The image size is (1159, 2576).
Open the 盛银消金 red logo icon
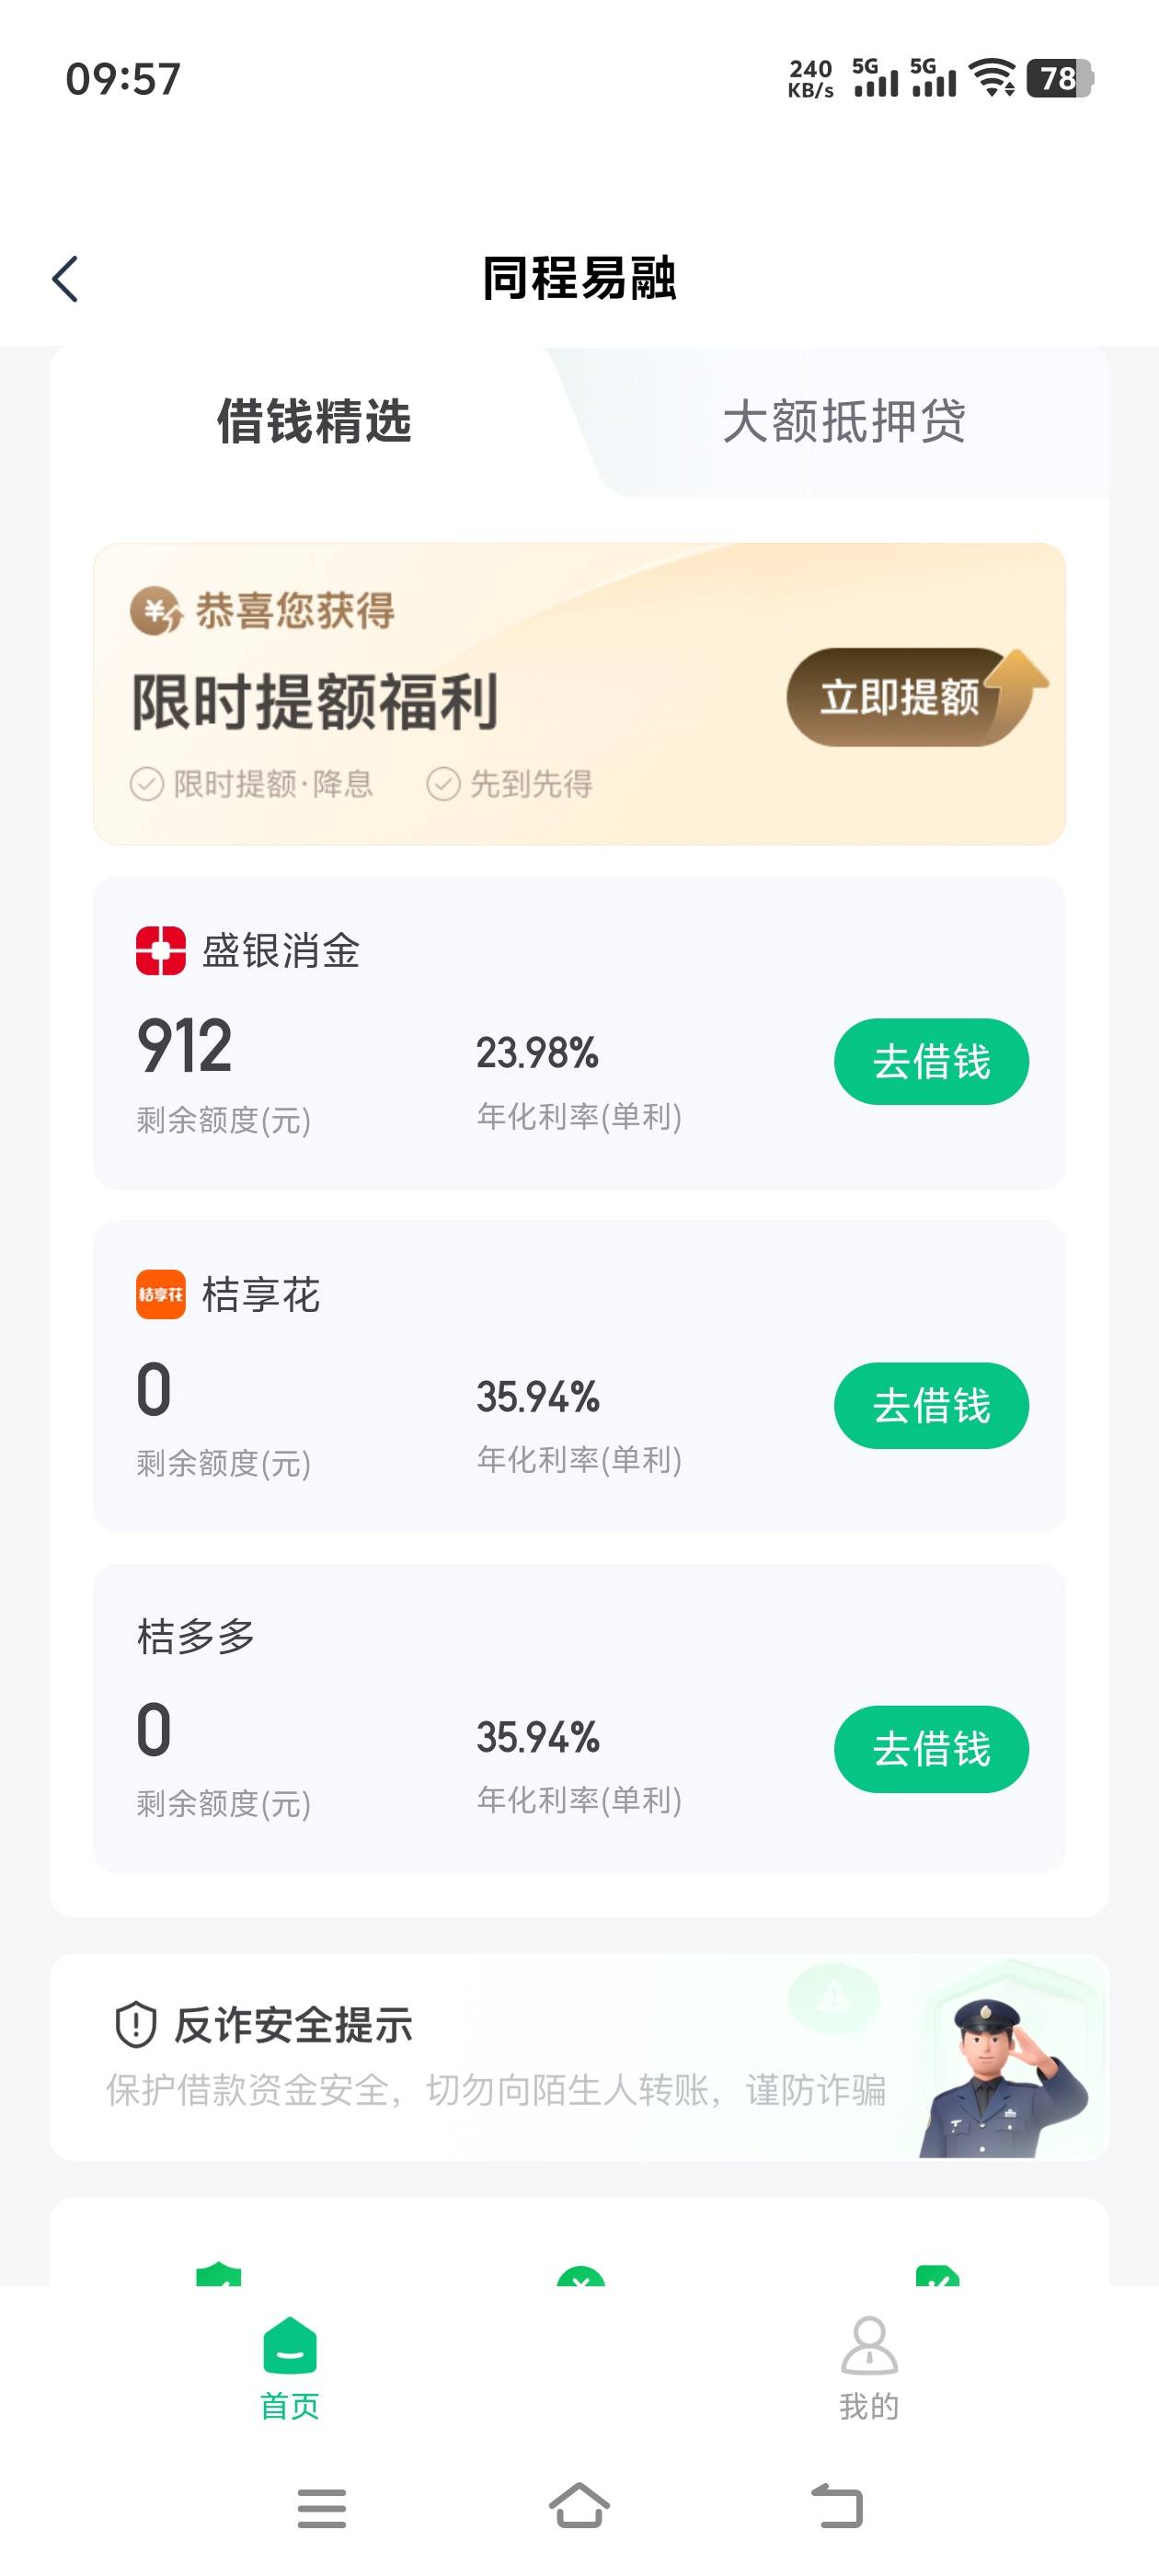point(161,950)
